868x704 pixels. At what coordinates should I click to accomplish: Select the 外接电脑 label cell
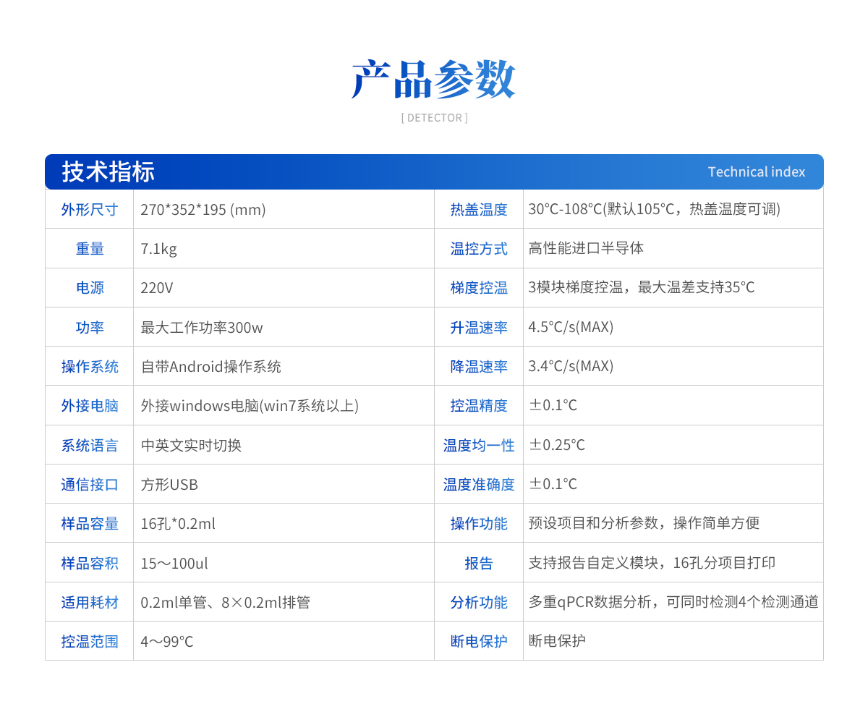(90, 406)
